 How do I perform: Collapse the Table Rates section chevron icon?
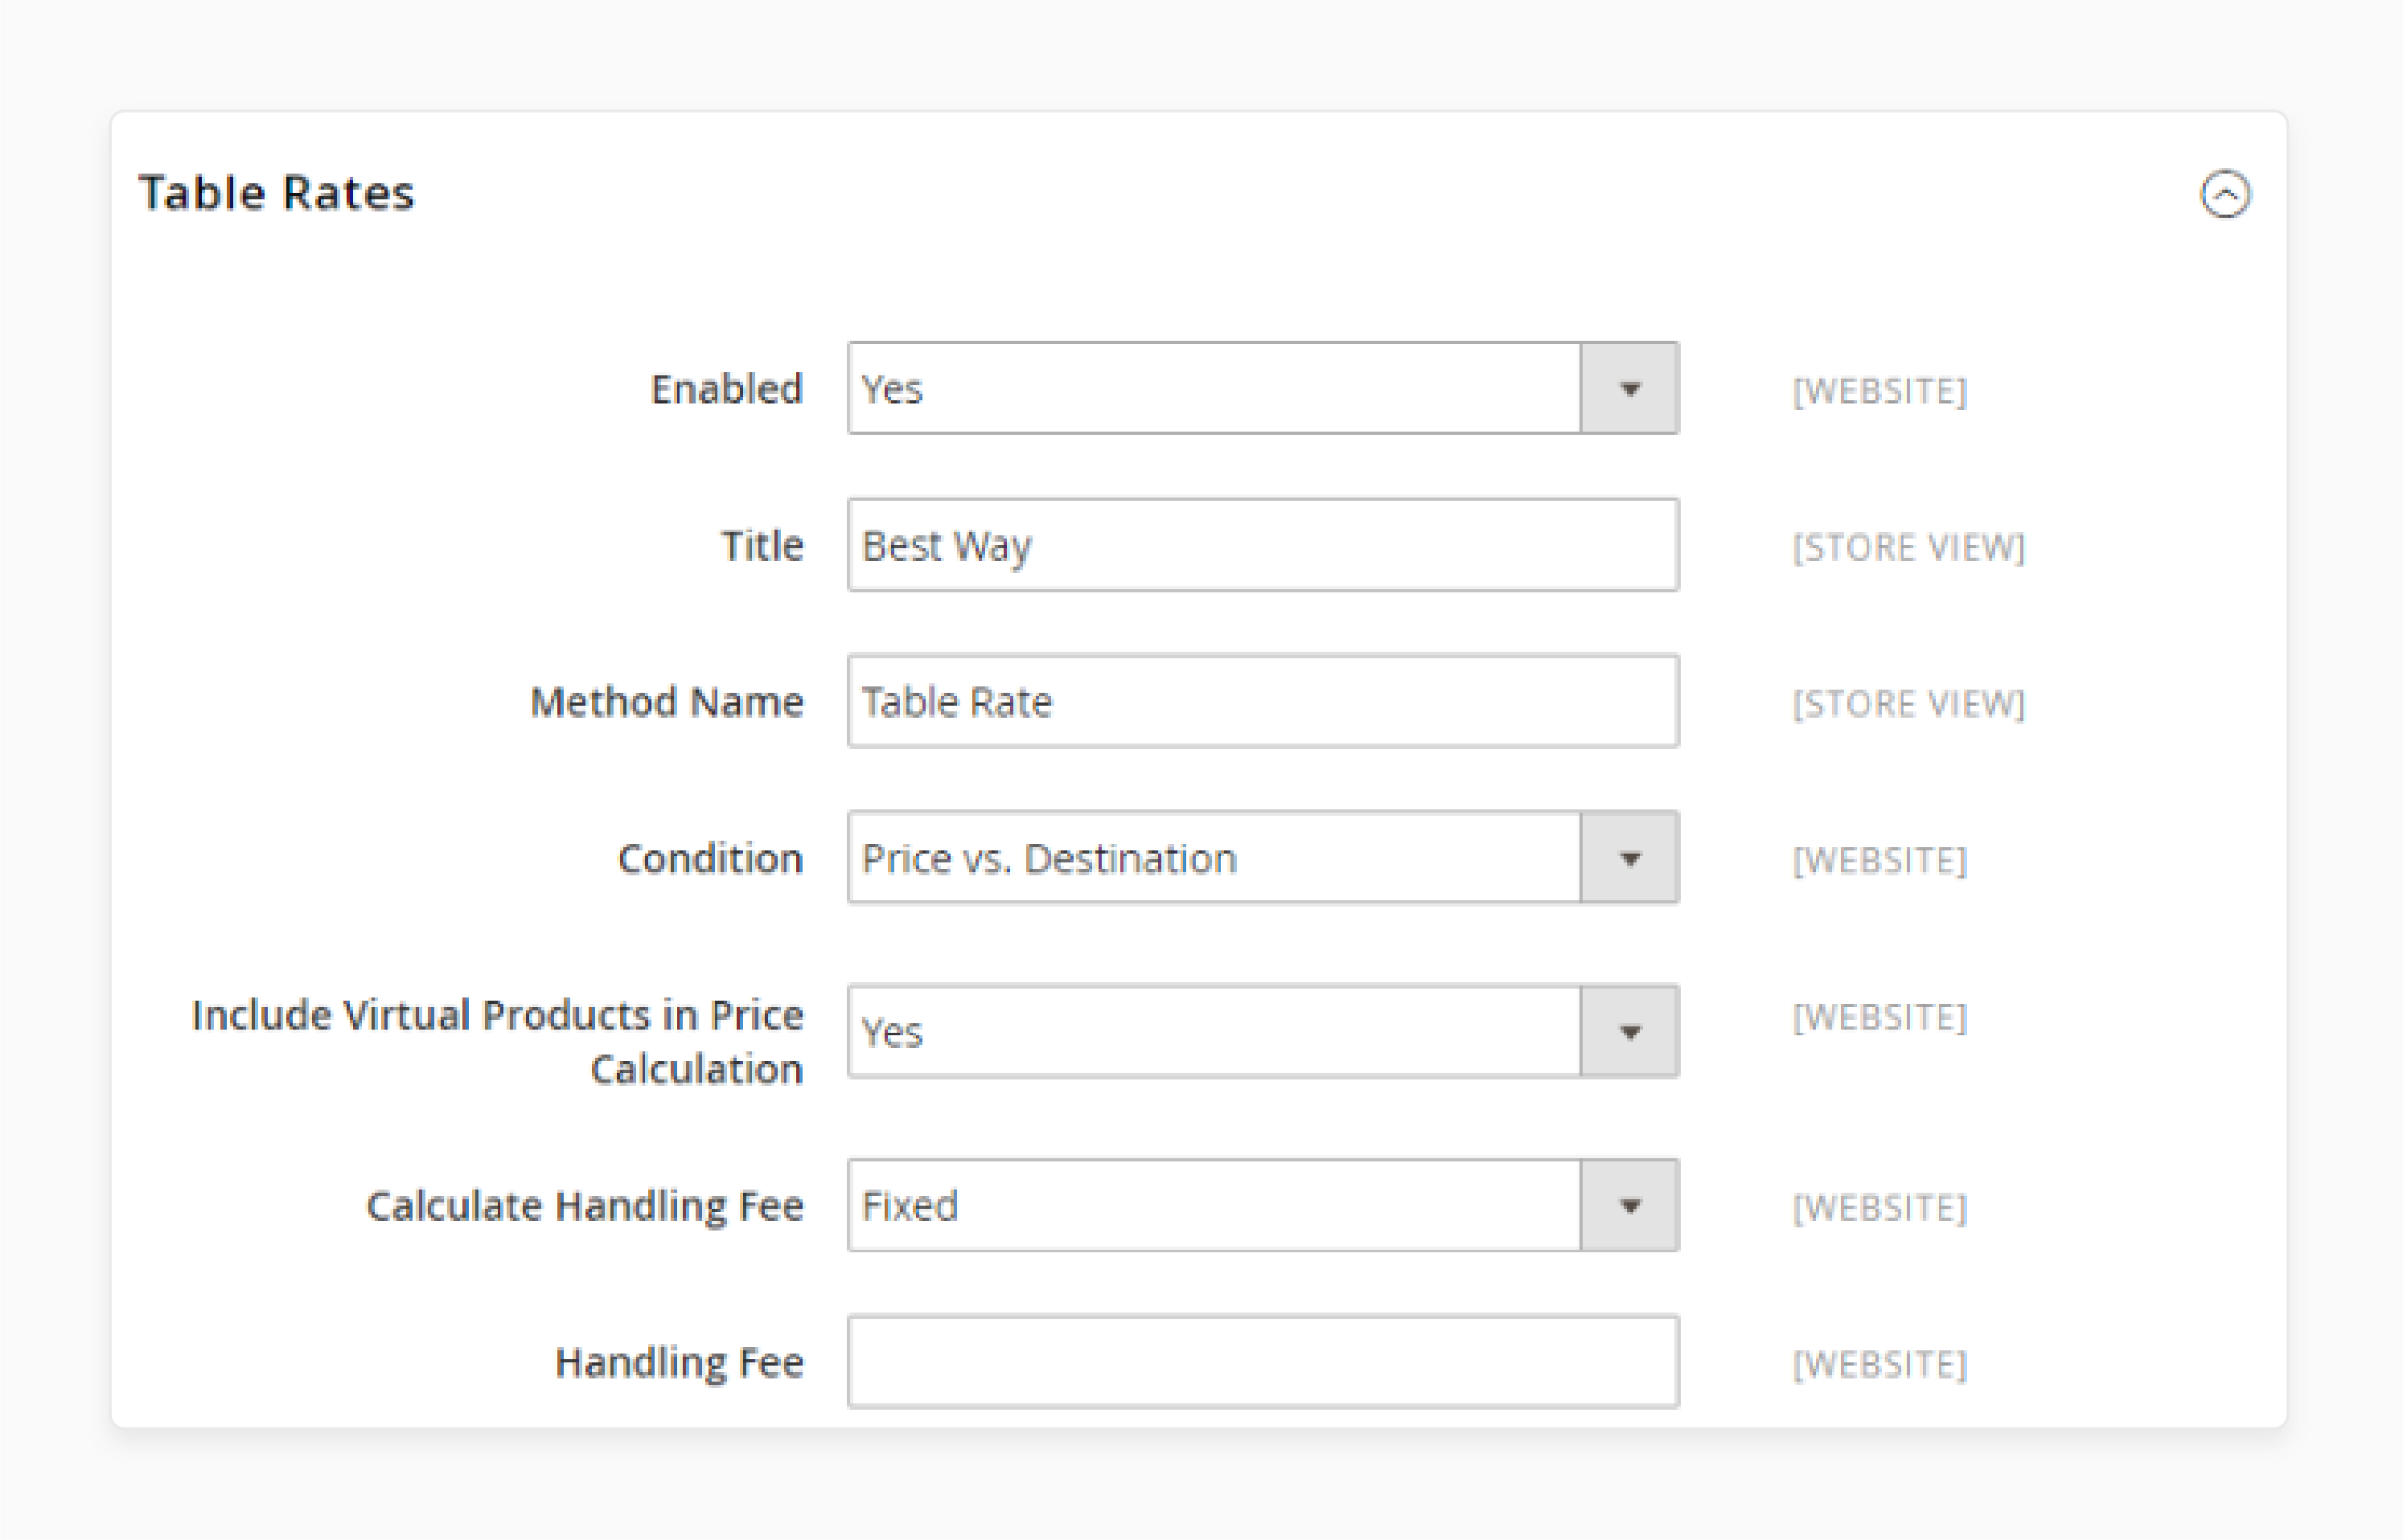point(2225,194)
